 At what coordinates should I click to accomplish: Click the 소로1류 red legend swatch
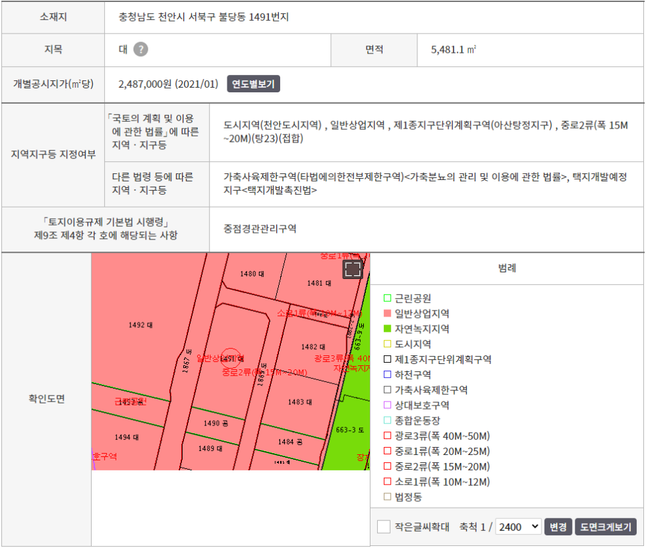(387, 481)
